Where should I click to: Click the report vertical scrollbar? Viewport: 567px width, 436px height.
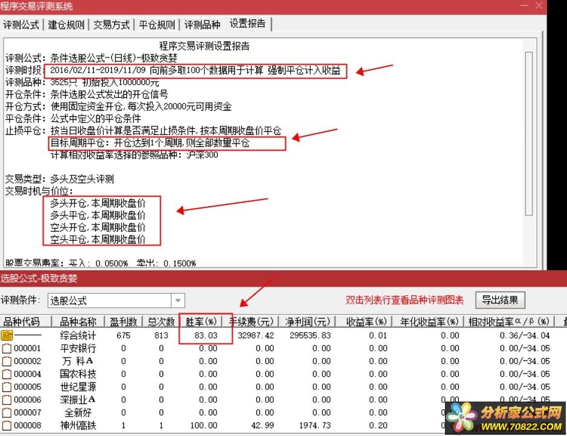(529, 134)
